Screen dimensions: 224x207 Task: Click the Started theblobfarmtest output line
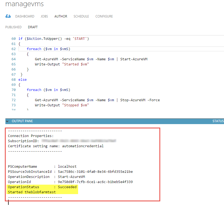32,192
